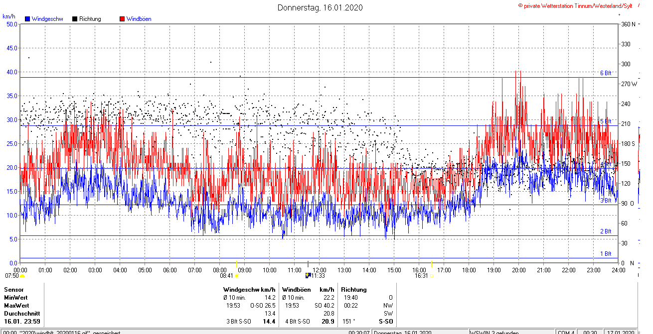Select the Windböen legend label
Image resolution: width=653 pixels, height=334 pixels.
coord(139,19)
